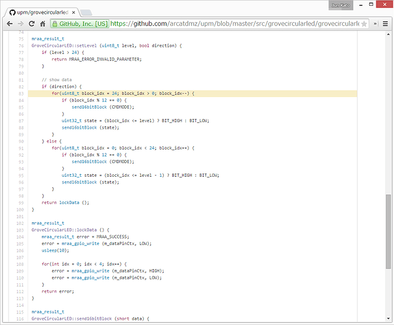Click 'level - 1' expression on line 95
This screenshot has width=394, height=325.
point(151,175)
